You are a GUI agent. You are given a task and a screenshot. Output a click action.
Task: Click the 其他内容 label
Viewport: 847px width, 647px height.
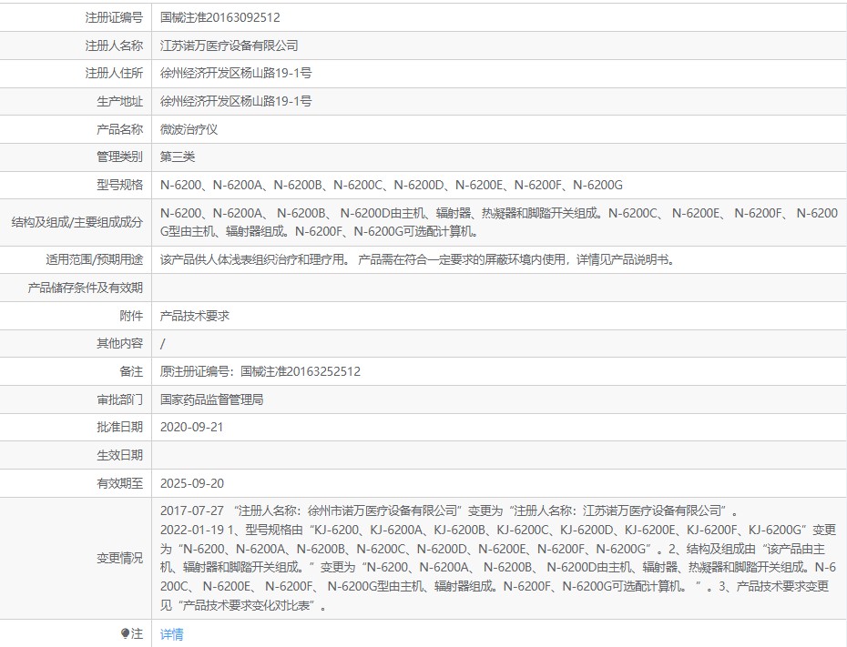[120, 343]
